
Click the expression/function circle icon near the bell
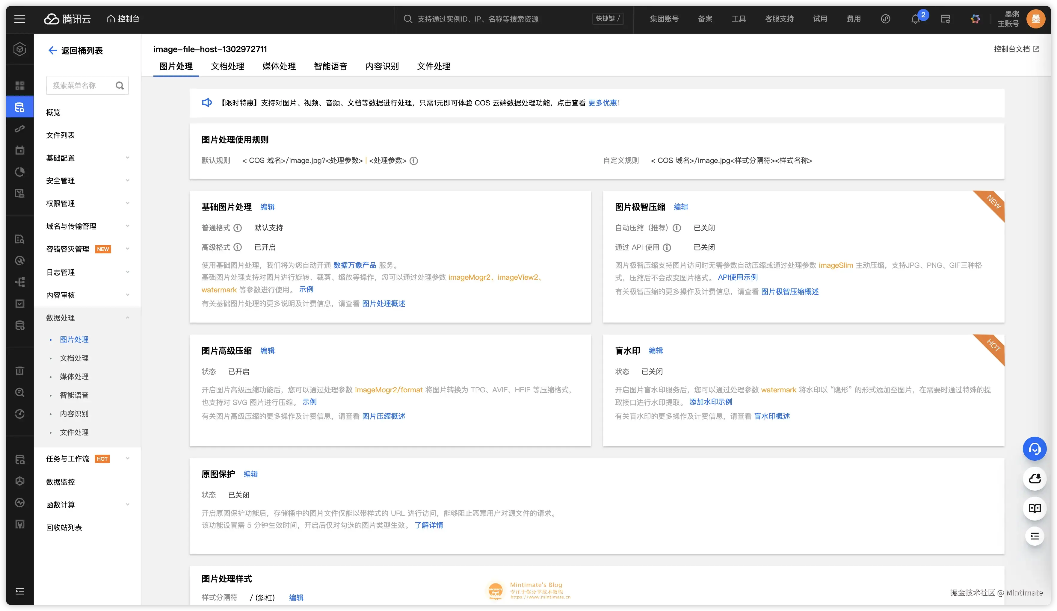[885, 19]
